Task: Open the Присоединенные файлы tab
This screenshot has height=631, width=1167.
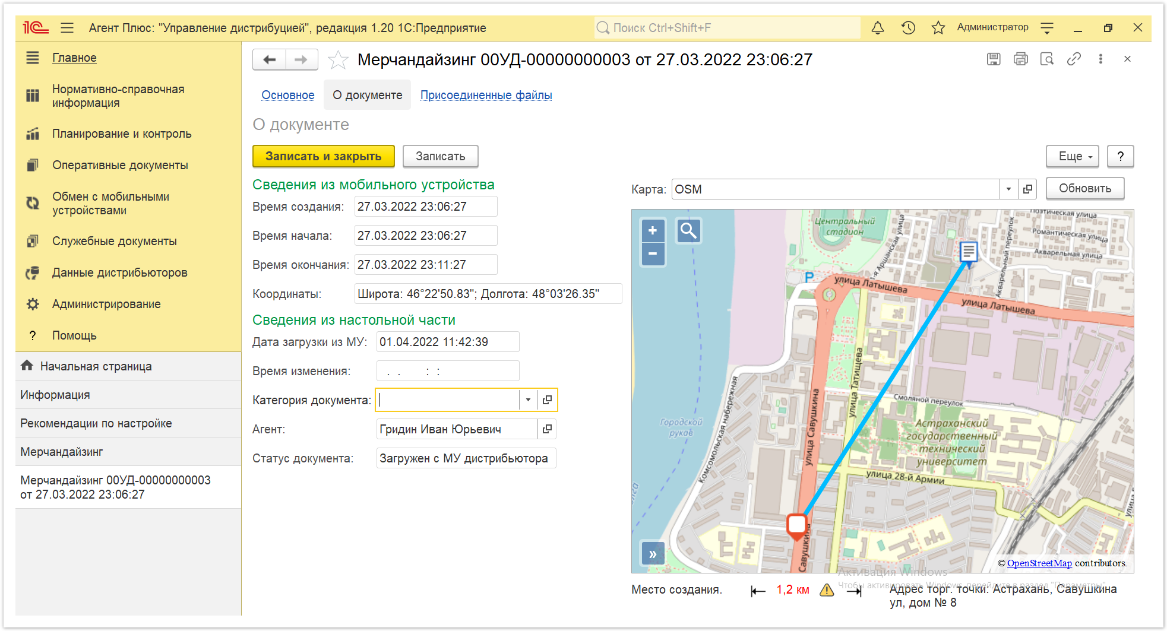Action: 486,95
